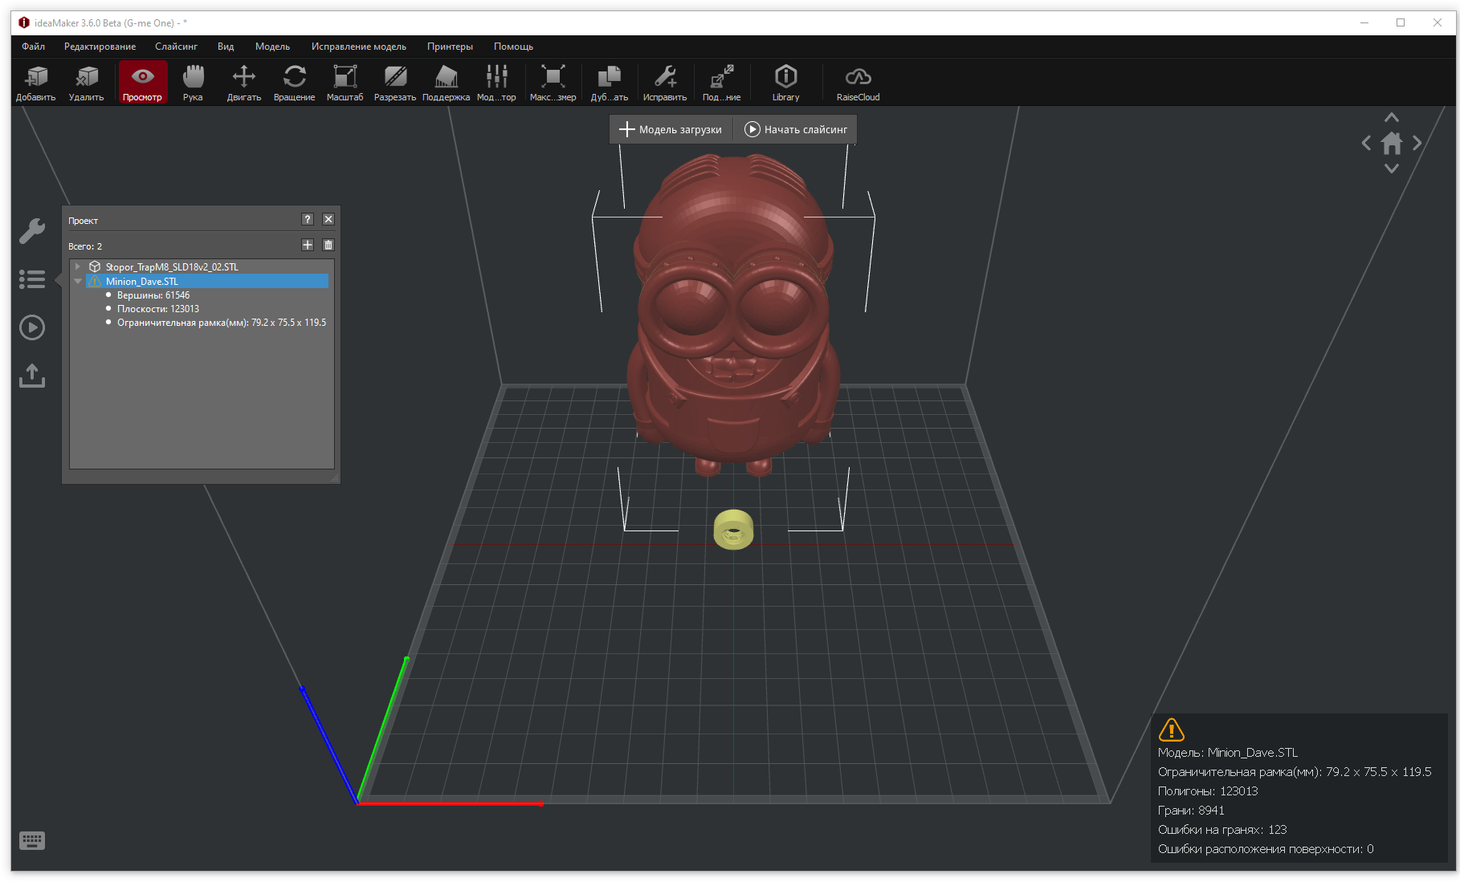Click Ошибки расположения поверхности: 0 text
1460x882 pixels.
[x=1266, y=849]
